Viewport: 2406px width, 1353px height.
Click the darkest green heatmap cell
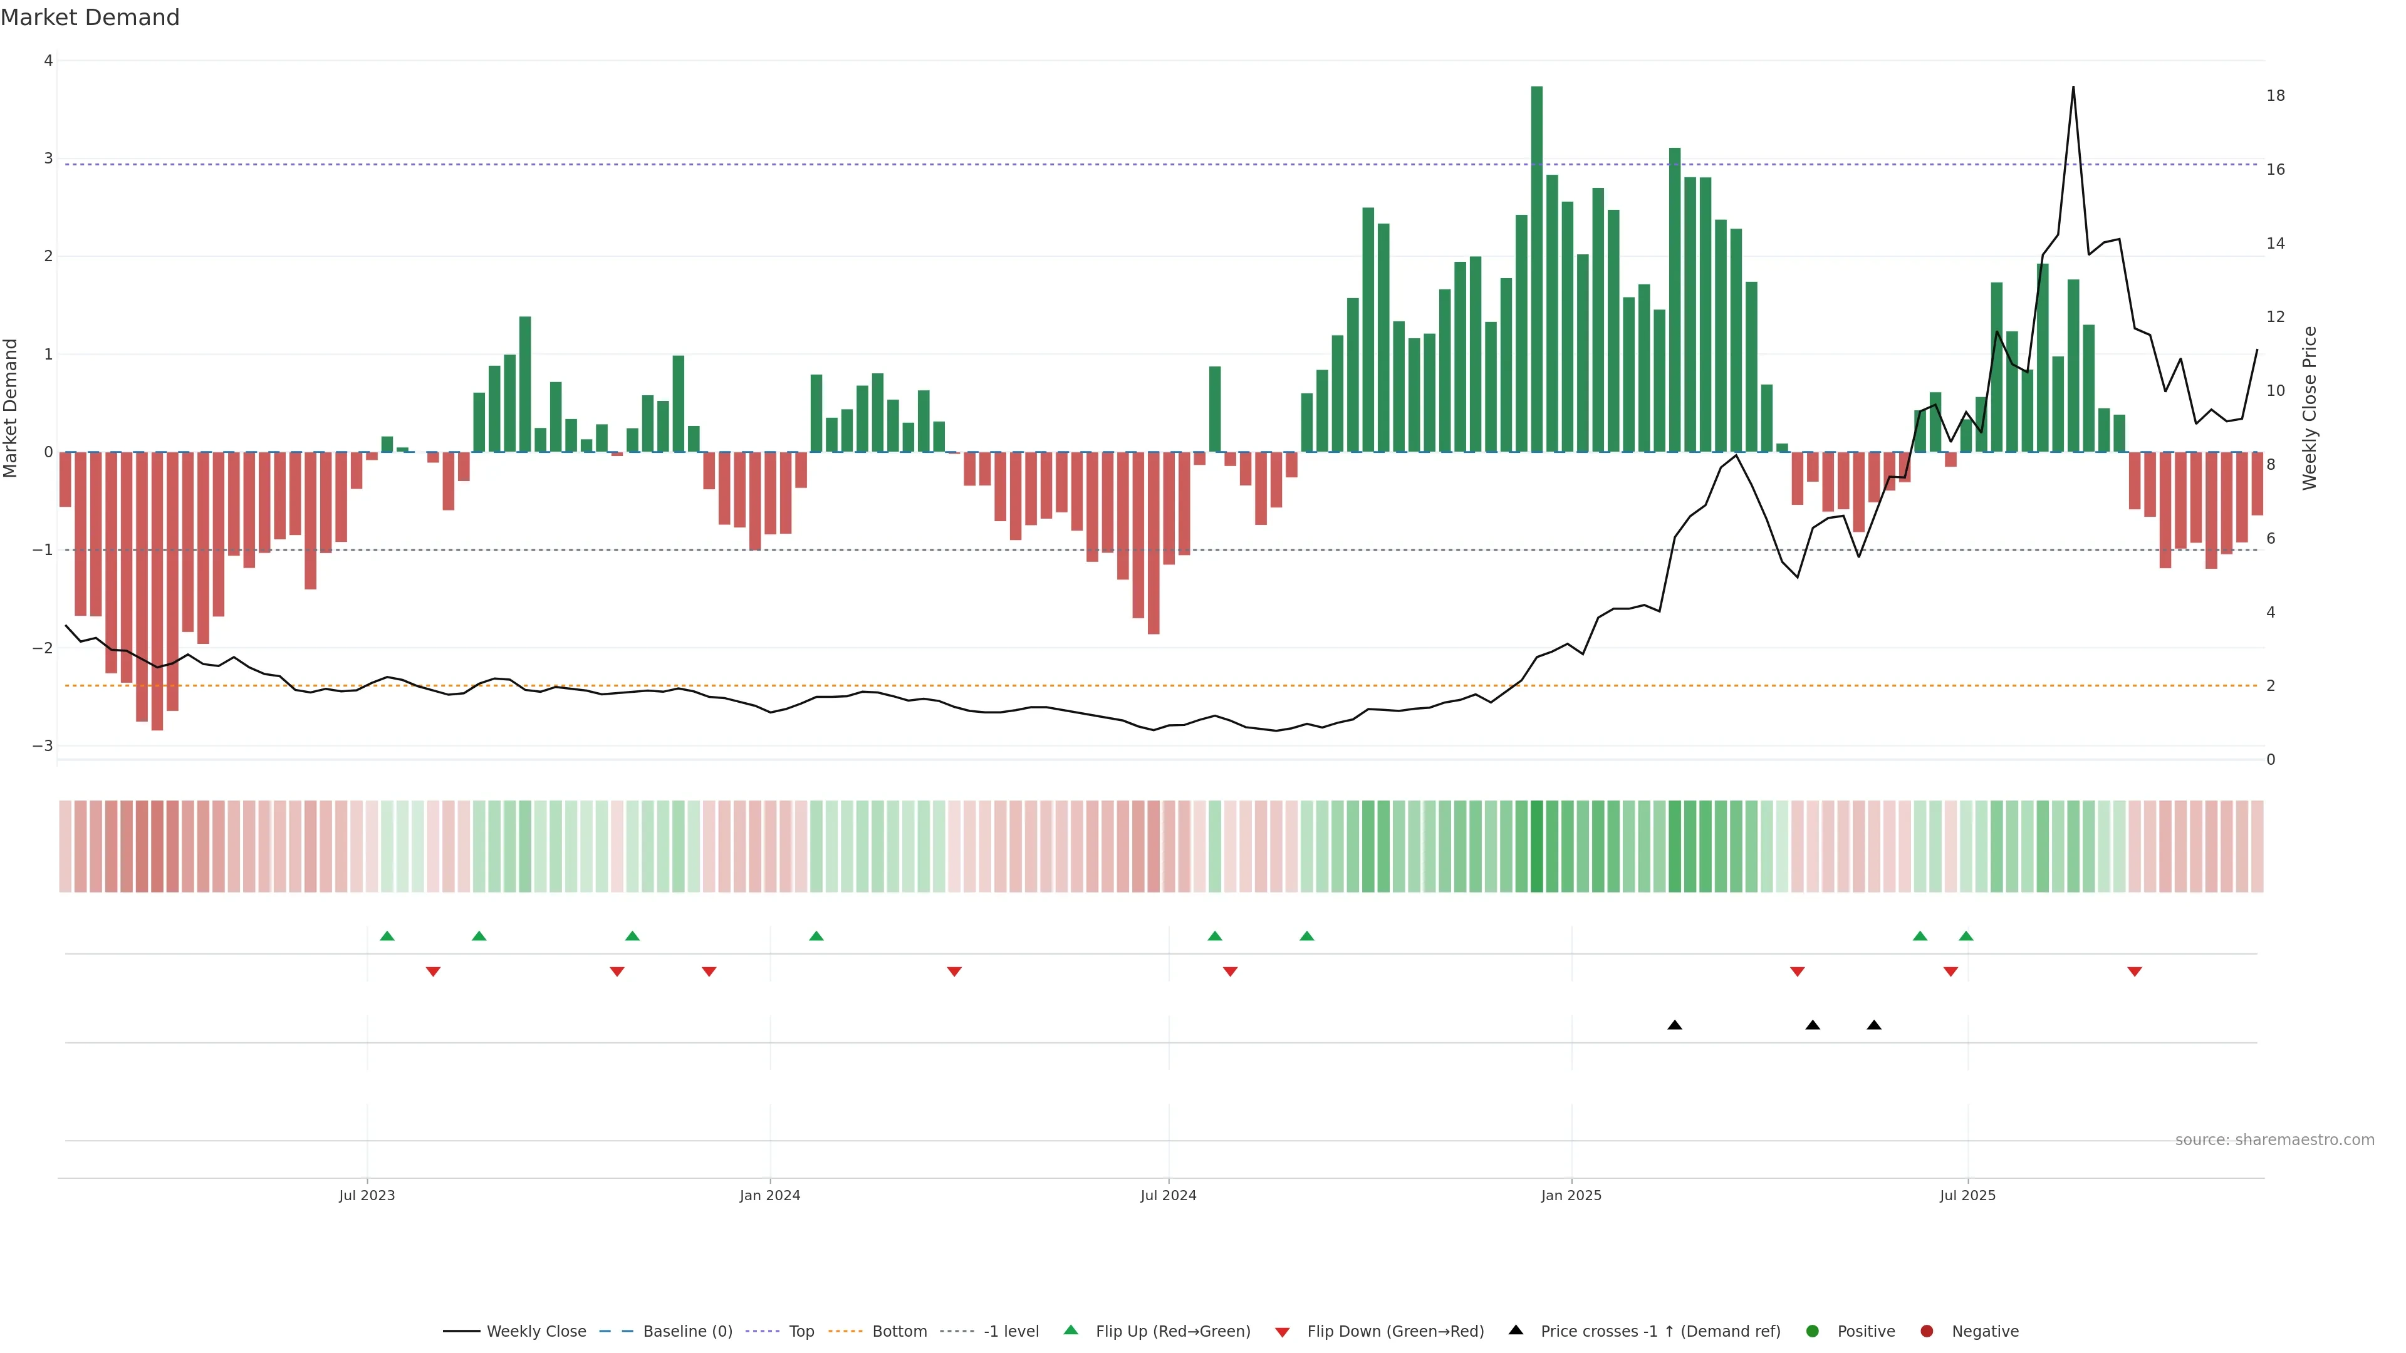(1536, 846)
